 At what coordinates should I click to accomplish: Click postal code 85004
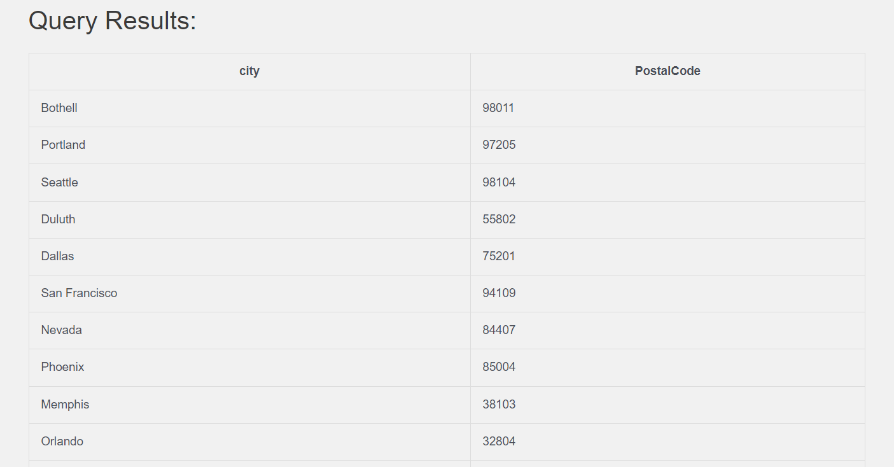[x=499, y=367]
